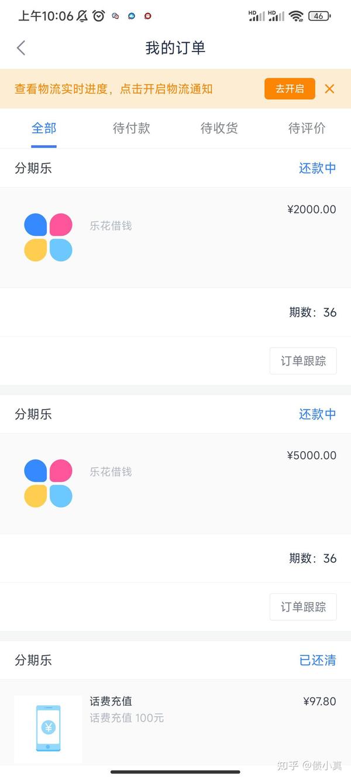
Task: Tap the muted bell status icon
Action: [82, 16]
